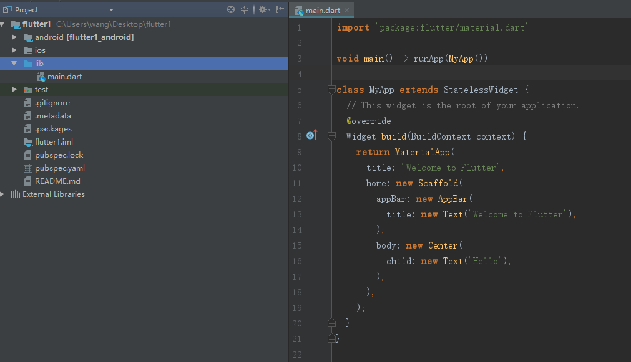The image size is (631, 362).
Task: Click the Project panel title label
Action: pos(27,9)
